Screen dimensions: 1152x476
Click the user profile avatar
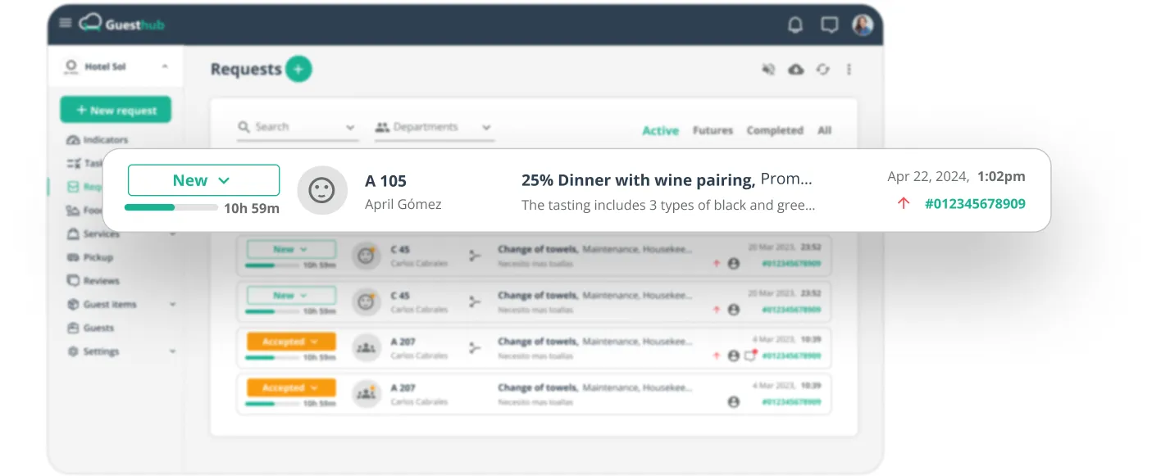863,25
